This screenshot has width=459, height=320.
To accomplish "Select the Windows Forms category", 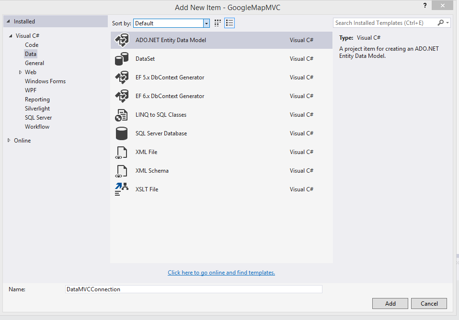I will (x=45, y=81).
